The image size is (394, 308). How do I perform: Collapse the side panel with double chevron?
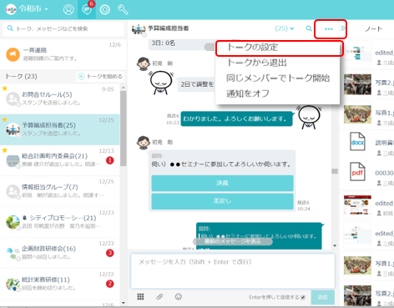[343, 28]
